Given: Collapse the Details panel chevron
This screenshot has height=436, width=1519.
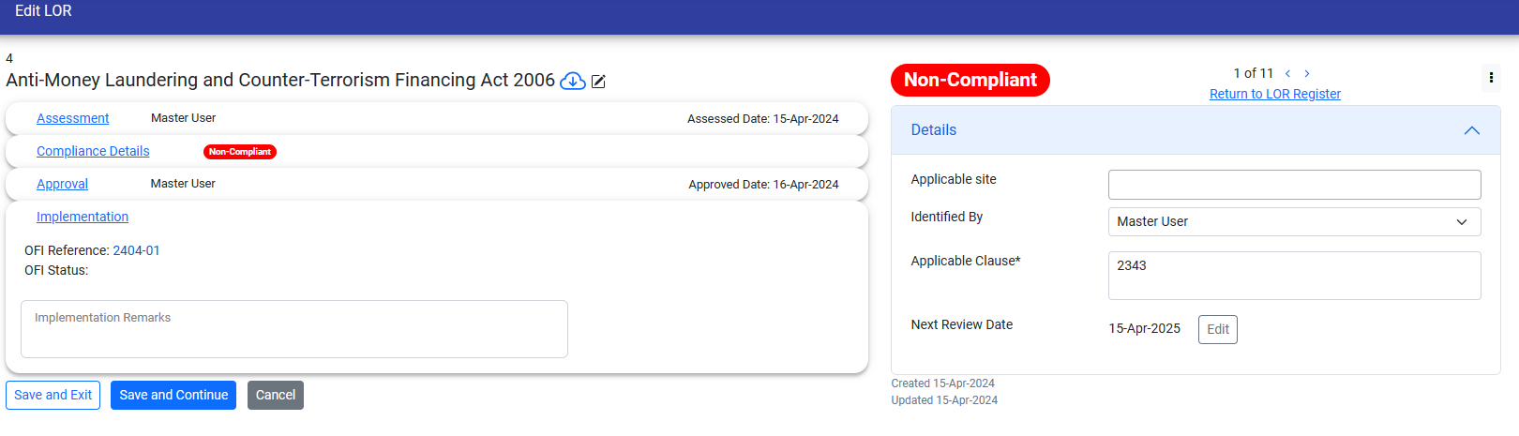Looking at the screenshot, I should click(x=1471, y=130).
